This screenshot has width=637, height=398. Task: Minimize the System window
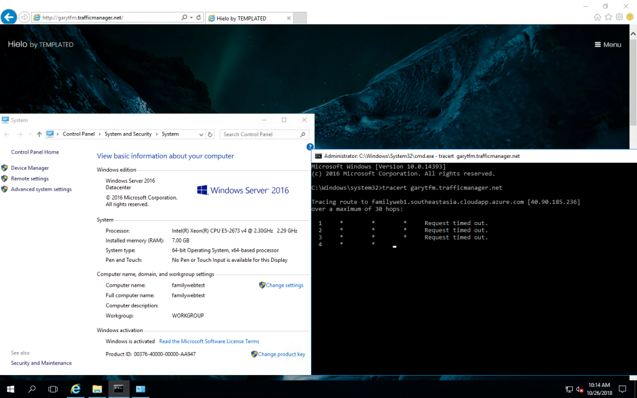coord(264,120)
